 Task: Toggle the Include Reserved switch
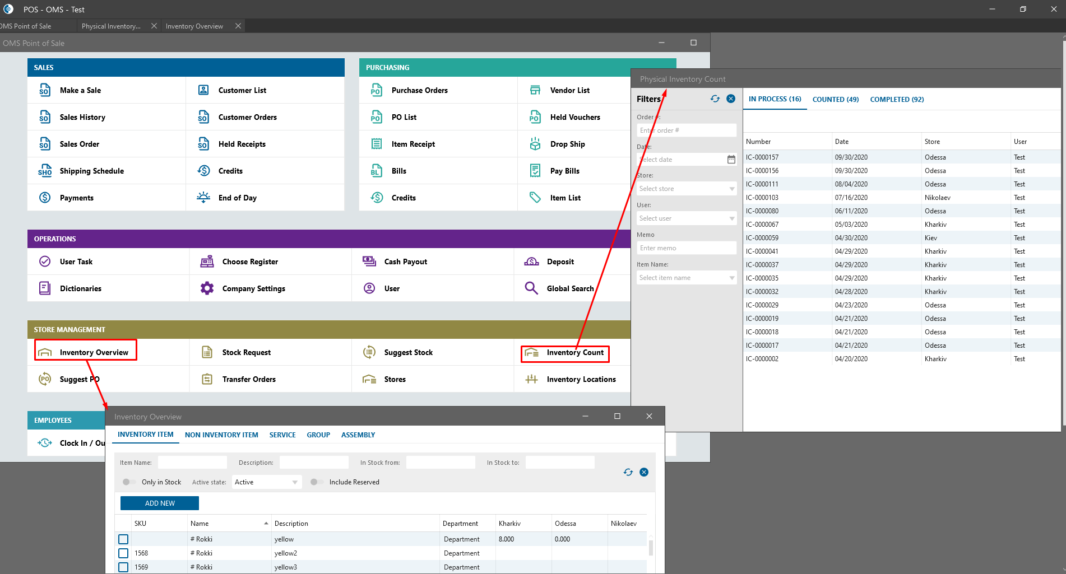click(x=317, y=482)
